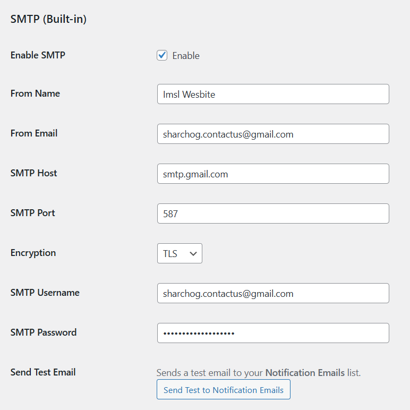Screen dimensions: 410x410
Task: Click the "Encryption" field label
Action: click(x=33, y=253)
